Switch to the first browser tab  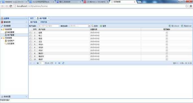[x=14, y=2]
